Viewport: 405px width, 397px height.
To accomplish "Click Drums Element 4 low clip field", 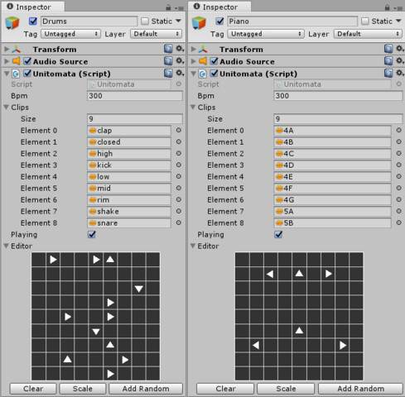I will 129,176.
